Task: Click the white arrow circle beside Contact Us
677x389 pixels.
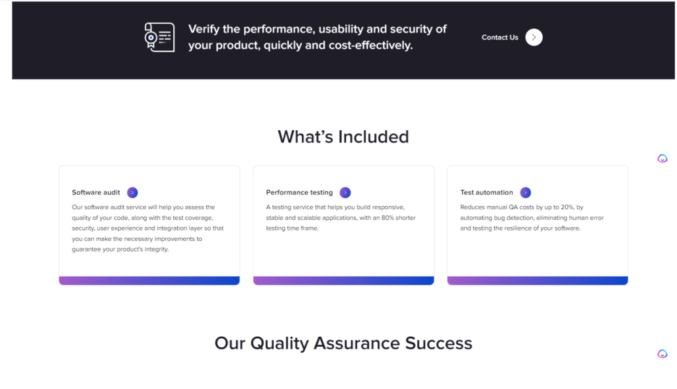Action: click(x=534, y=37)
